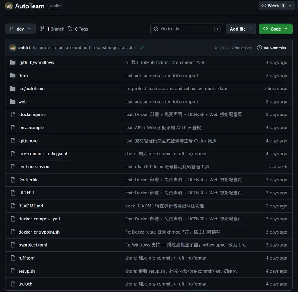Open docs commit 'feat: add admin session token import'
This screenshot has height=292, width=298.
(x=162, y=76)
